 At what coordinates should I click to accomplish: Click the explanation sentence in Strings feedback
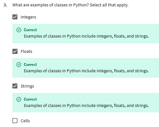pyautogui.click(x=86, y=106)
